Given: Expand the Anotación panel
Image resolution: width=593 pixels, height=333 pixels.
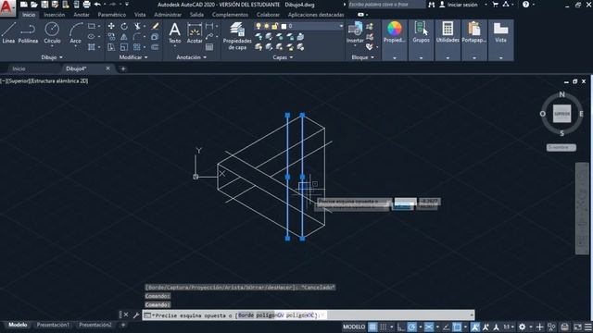Looking at the screenshot, I should 192,57.
